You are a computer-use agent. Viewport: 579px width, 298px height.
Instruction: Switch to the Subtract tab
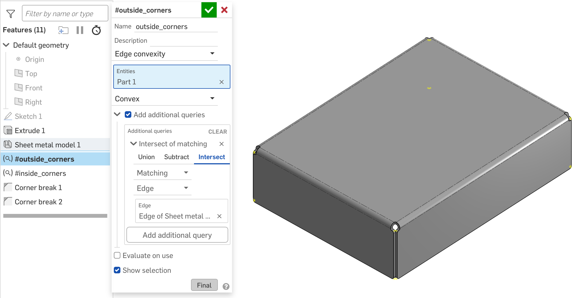coord(176,157)
